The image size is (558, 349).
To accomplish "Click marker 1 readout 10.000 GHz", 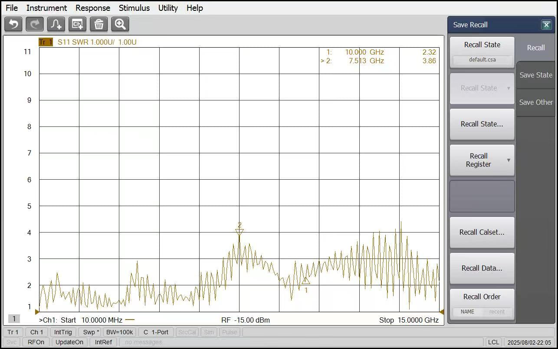I will click(x=364, y=52).
